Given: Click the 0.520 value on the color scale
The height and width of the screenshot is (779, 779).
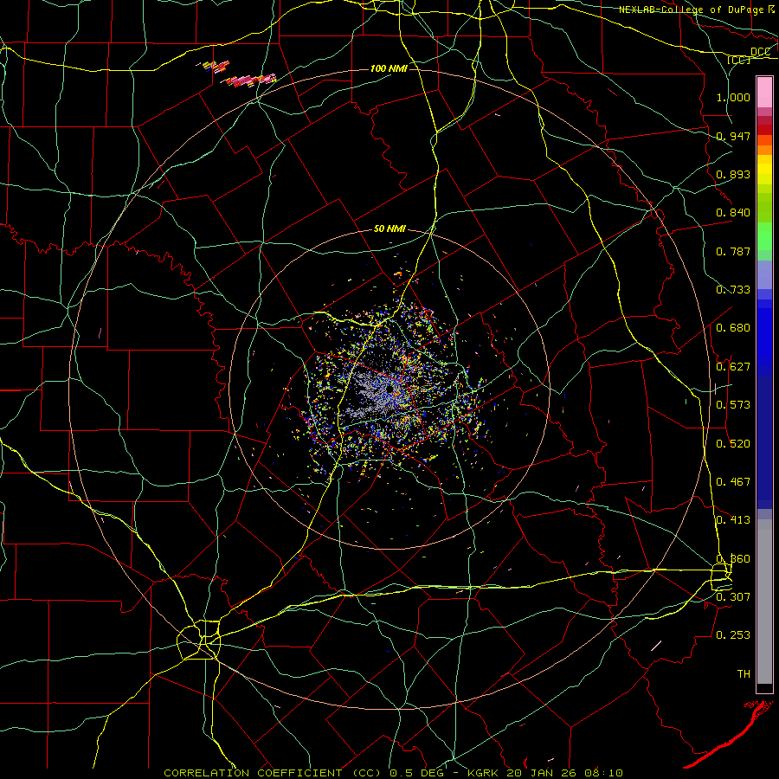Looking at the screenshot, I should click(733, 444).
